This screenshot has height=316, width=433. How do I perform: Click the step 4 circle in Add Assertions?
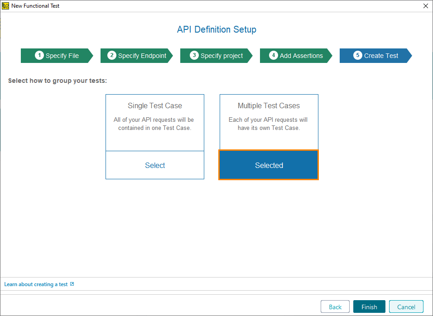click(274, 55)
